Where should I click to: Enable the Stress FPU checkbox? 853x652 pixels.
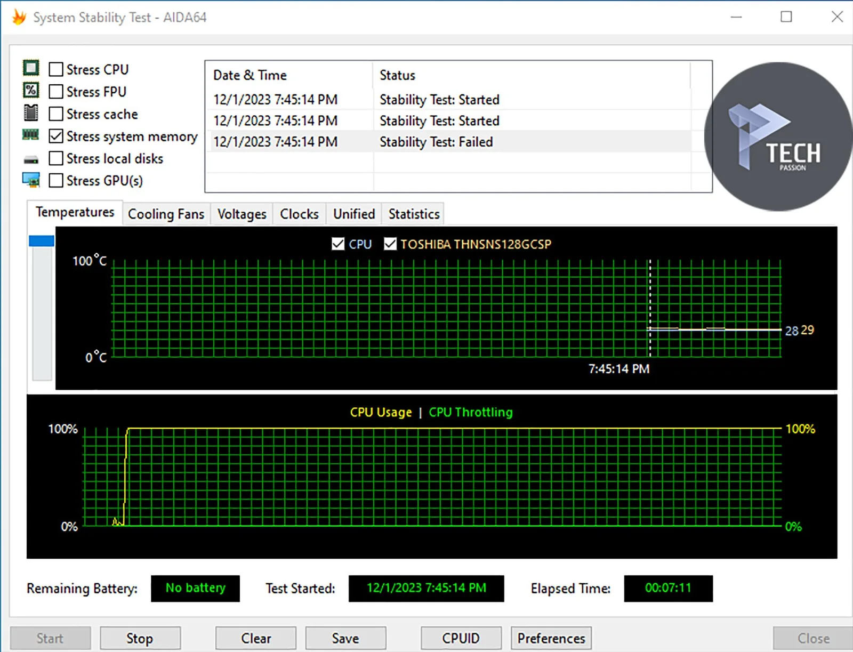click(x=56, y=92)
